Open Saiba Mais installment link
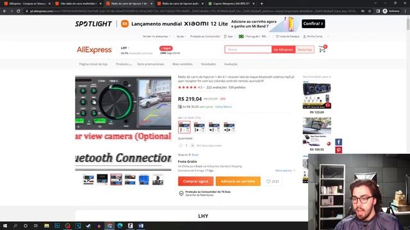Image resolution: width=410 pixels, height=230 pixels. point(224,107)
